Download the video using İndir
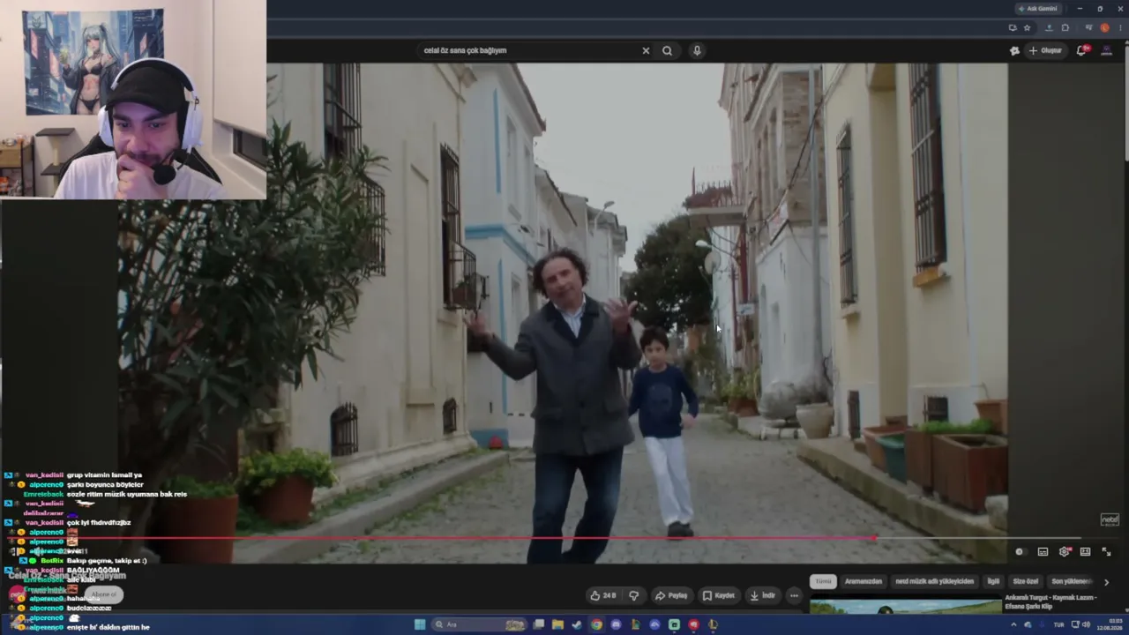The image size is (1129, 635). [763, 595]
